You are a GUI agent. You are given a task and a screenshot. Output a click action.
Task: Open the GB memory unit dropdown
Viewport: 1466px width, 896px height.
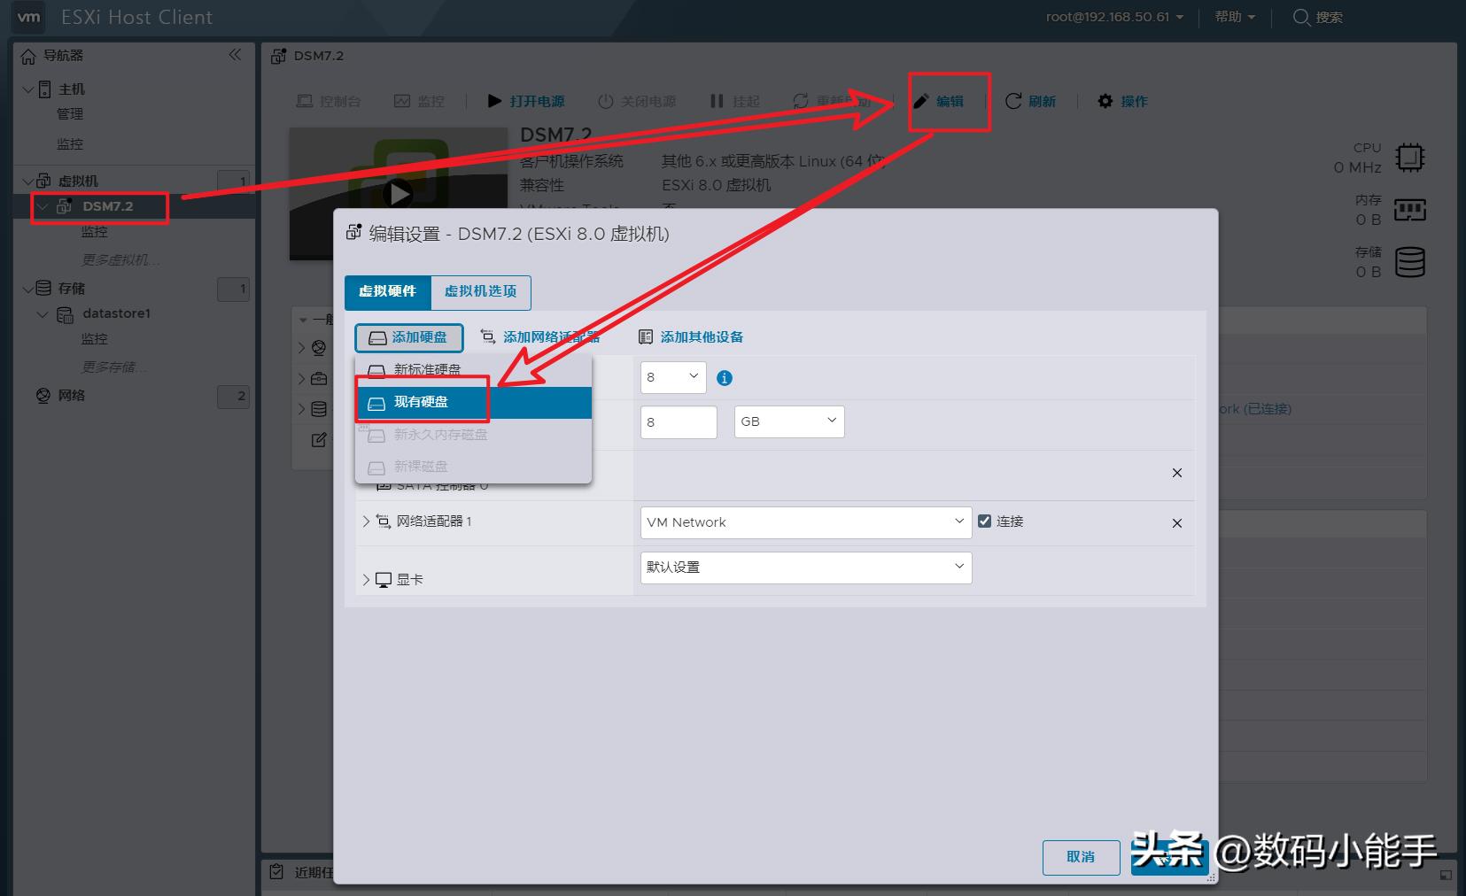[x=789, y=421]
